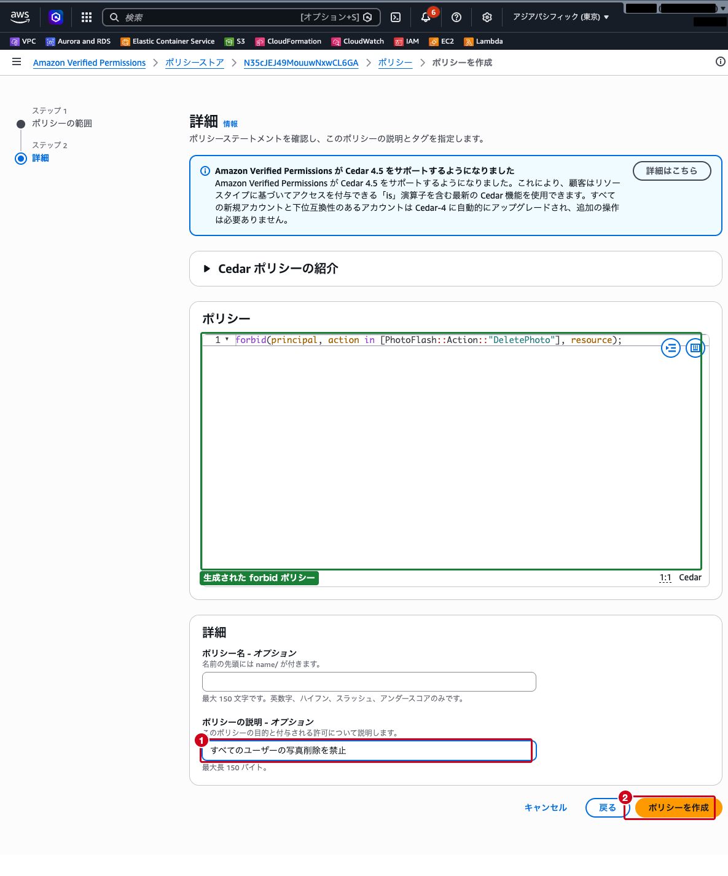The width and height of the screenshot is (728, 876).
Task: Open the Aurora and RDS shortcut
Action: (78, 41)
